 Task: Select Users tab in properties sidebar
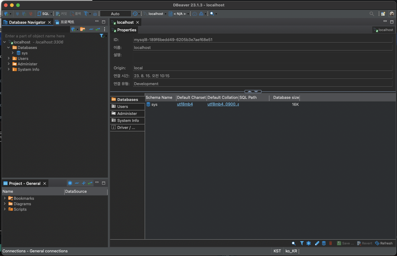coord(122,106)
